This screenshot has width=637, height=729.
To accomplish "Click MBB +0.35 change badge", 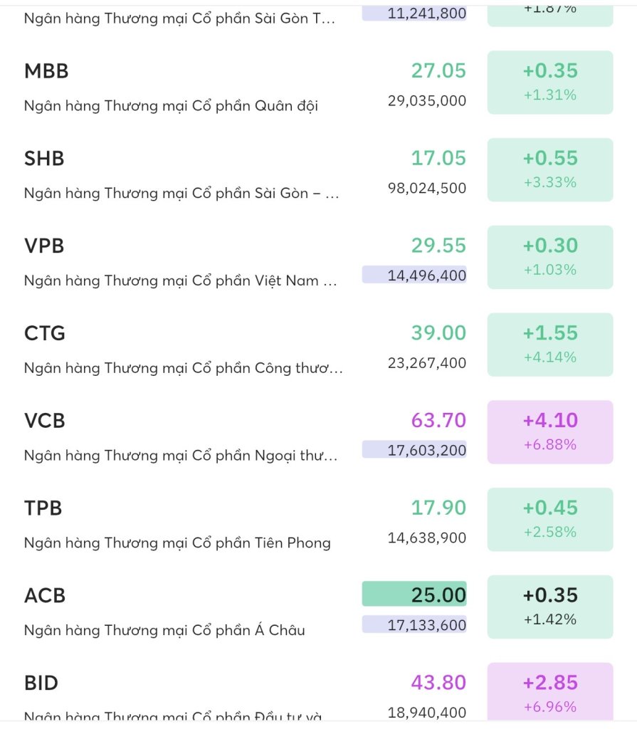I will 550,83.
